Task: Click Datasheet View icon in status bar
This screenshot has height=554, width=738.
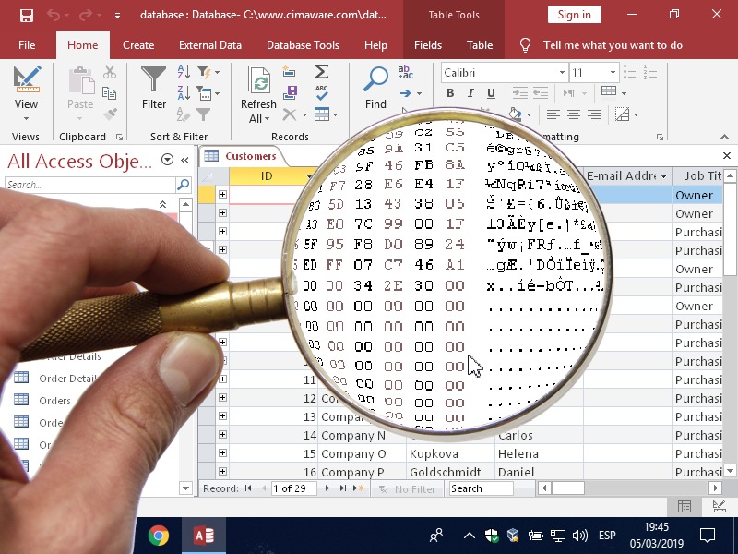Action: (684, 506)
